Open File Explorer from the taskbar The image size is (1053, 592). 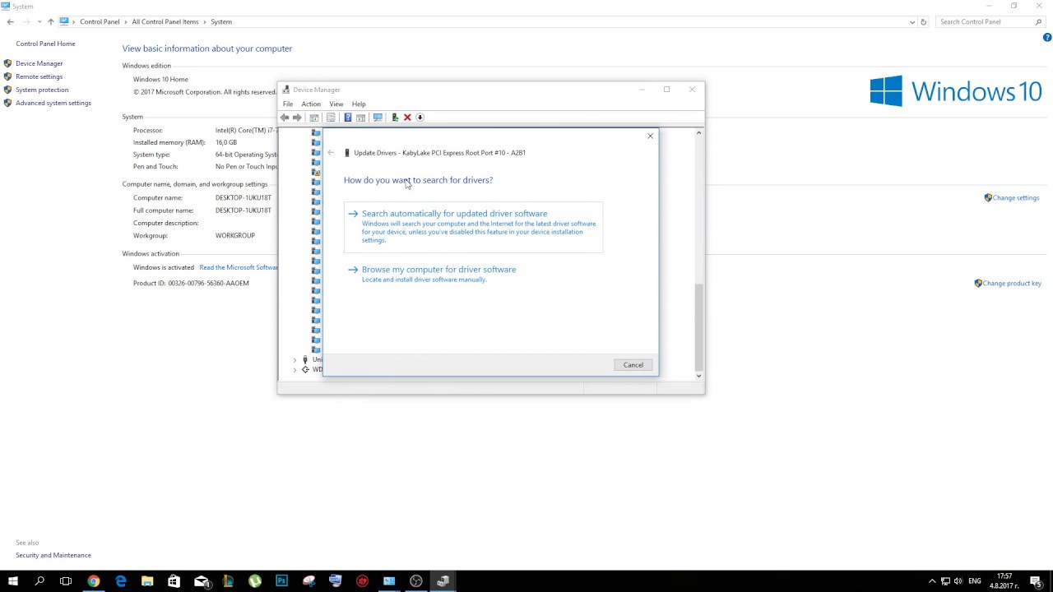[147, 581]
